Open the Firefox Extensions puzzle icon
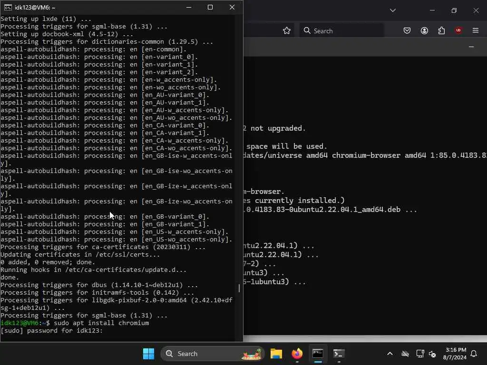487x365 pixels. click(x=441, y=30)
